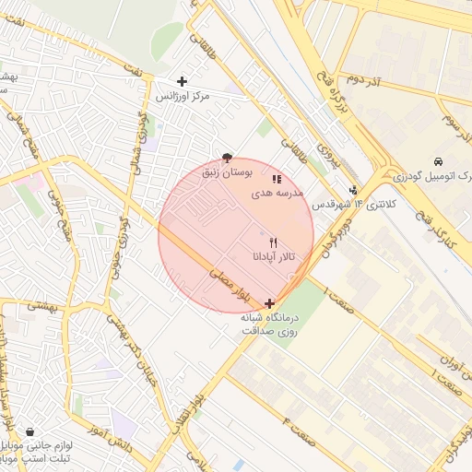Select the دوربرگردان turnaround label
This screenshot has width=472, height=472.
[x=336, y=238]
